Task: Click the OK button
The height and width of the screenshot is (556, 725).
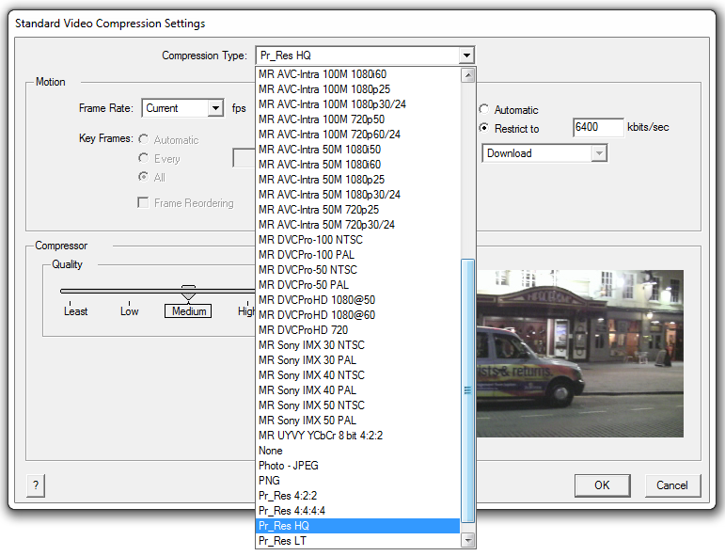Action: [x=602, y=485]
